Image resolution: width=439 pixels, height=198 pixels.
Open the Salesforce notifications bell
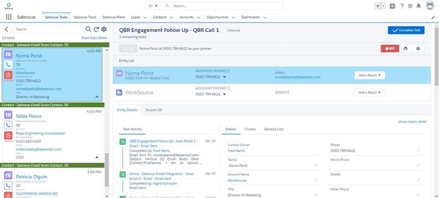coord(418,6)
